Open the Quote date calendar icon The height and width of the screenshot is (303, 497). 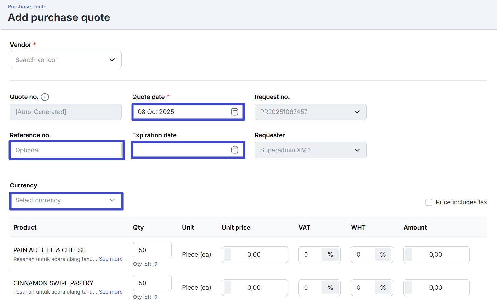click(235, 112)
